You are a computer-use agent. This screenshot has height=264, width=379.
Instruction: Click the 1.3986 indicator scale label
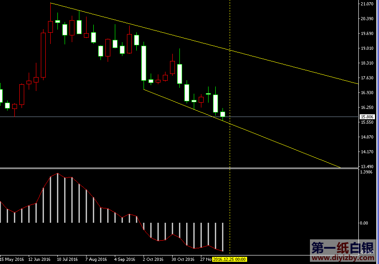367,172
